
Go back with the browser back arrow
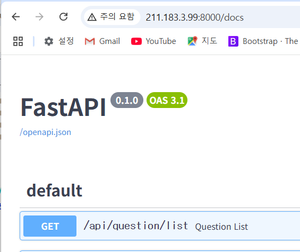16,17
